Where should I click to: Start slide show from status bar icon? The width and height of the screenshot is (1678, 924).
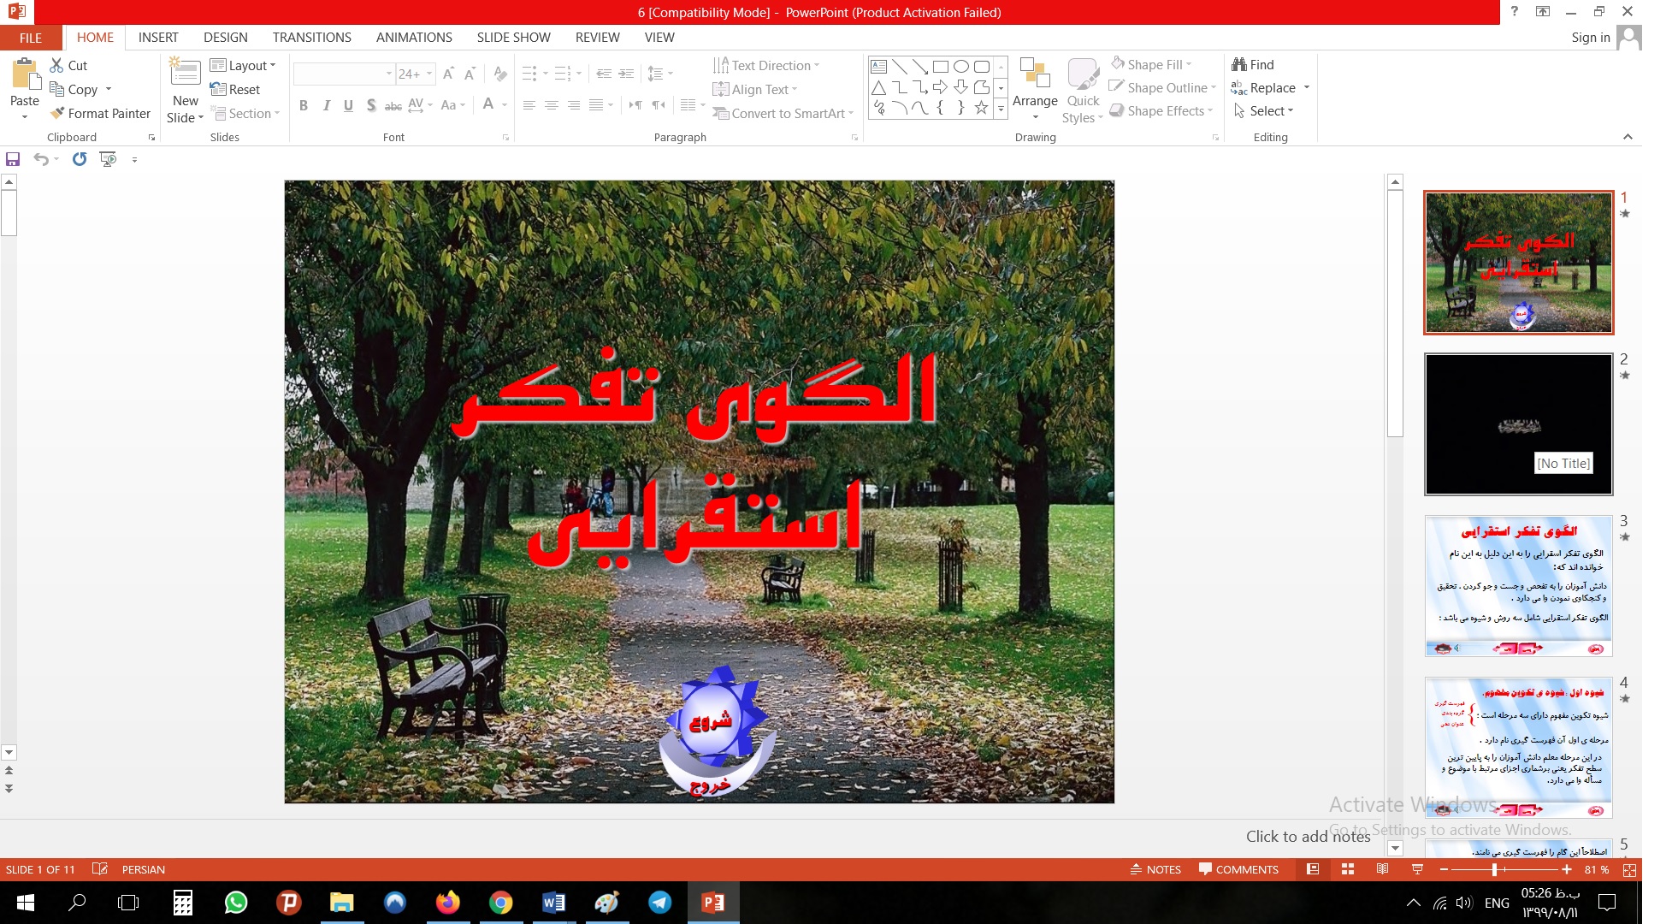coord(1417,869)
